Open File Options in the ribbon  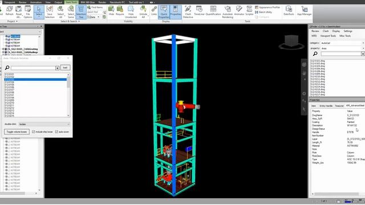[28, 12]
